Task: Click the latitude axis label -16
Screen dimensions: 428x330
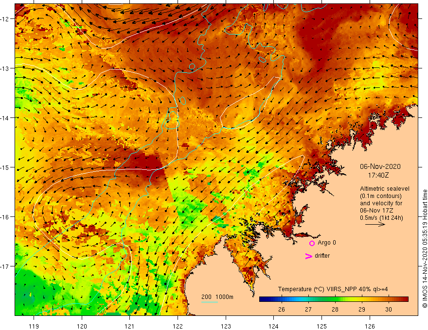Action: (x=5, y=217)
